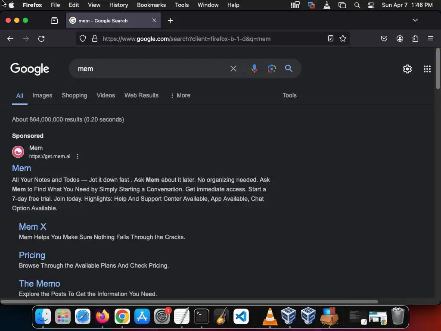Open App Store from the dock
441x331 pixels.
pyautogui.click(x=142, y=316)
